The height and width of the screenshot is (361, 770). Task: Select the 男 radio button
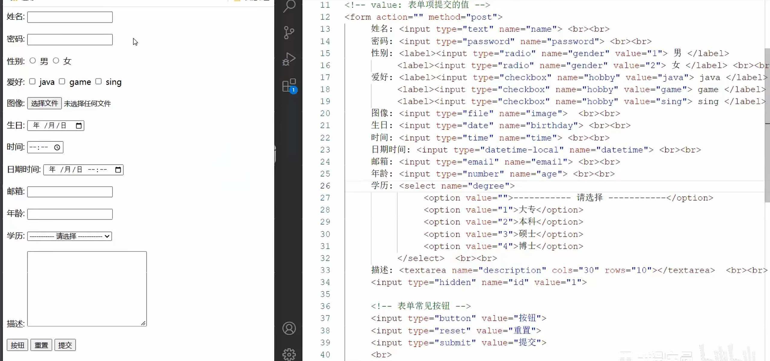tap(33, 61)
